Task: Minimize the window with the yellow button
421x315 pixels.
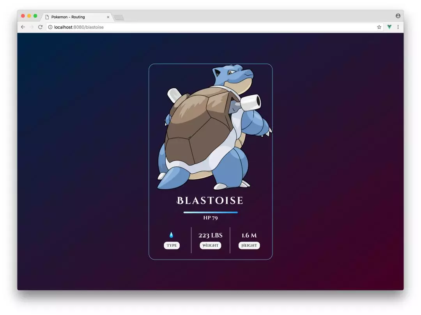Action: pyautogui.click(x=29, y=16)
